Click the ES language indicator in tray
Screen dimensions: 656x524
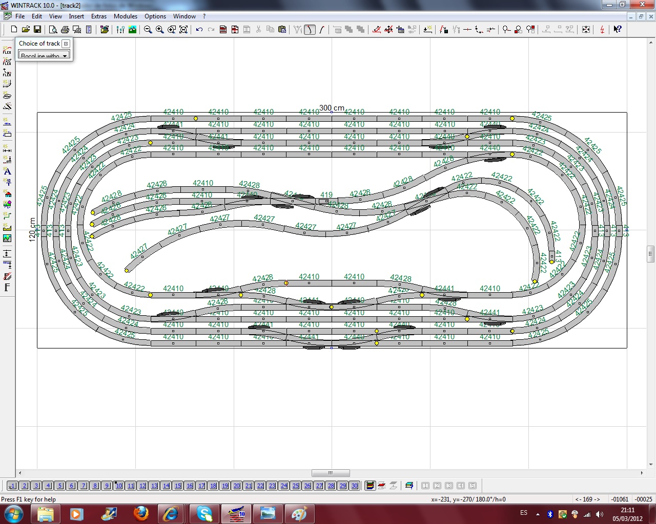524,513
